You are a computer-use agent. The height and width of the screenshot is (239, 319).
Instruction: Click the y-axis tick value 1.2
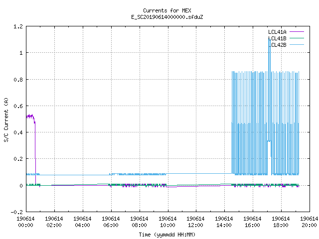click(18, 26)
